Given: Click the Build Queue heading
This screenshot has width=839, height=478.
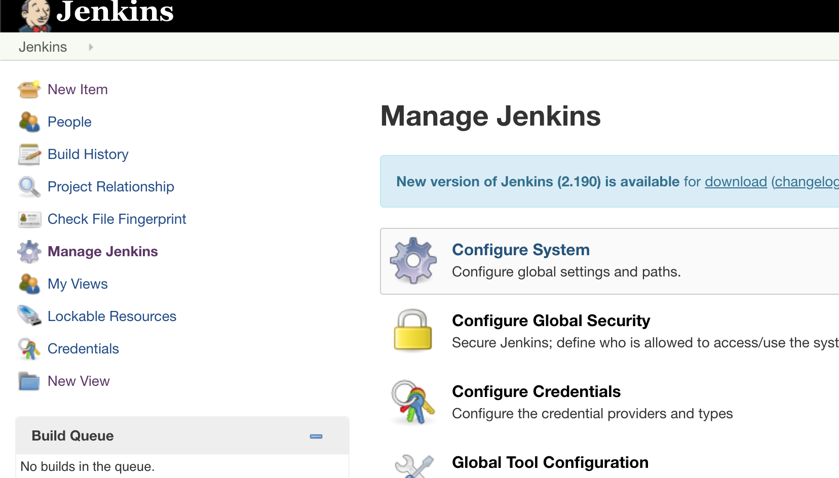Looking at the screenshot, I should 72,436.
